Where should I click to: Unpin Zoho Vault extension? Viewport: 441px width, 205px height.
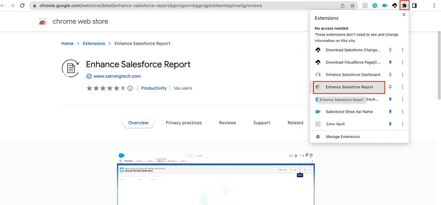(390, 124)
